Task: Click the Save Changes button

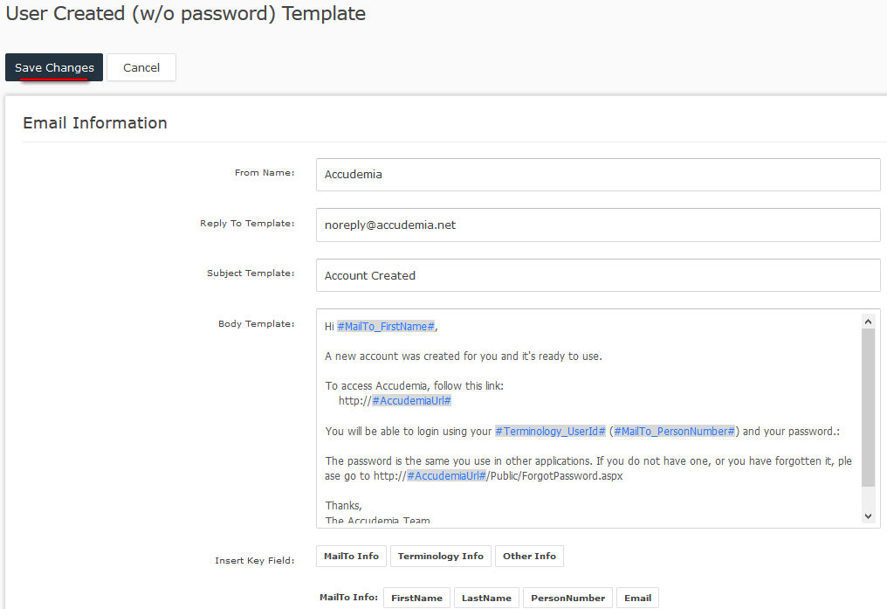Action: pos(54,67)
